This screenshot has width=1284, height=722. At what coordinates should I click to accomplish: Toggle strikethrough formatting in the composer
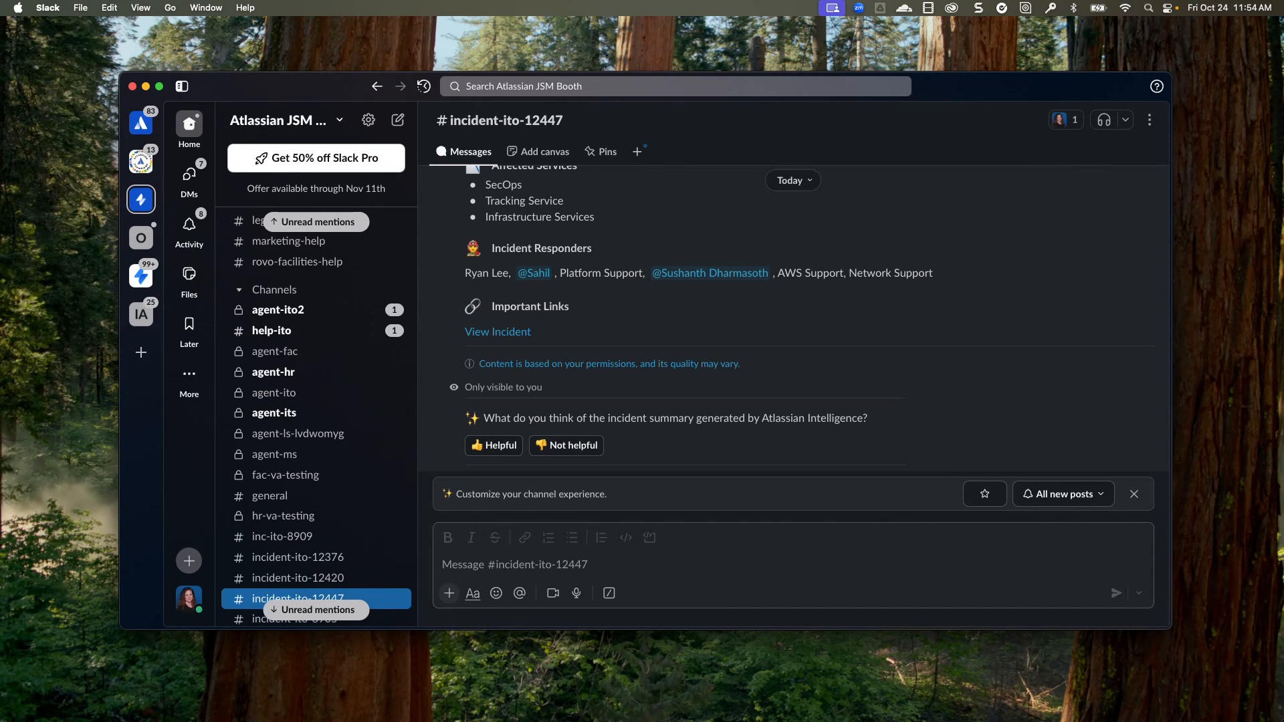tap(495, 537)
